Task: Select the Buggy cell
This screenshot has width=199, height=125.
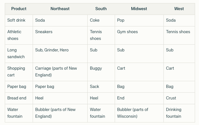Action: tap(96, 68)
